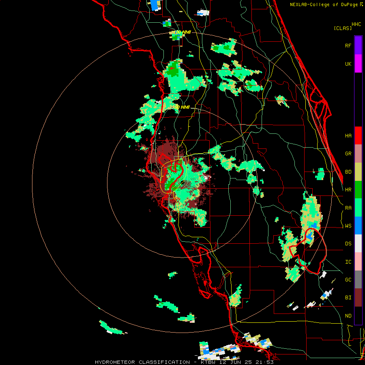365x365 pixels.
Task: Select the RA legend label
Action: 348,208
